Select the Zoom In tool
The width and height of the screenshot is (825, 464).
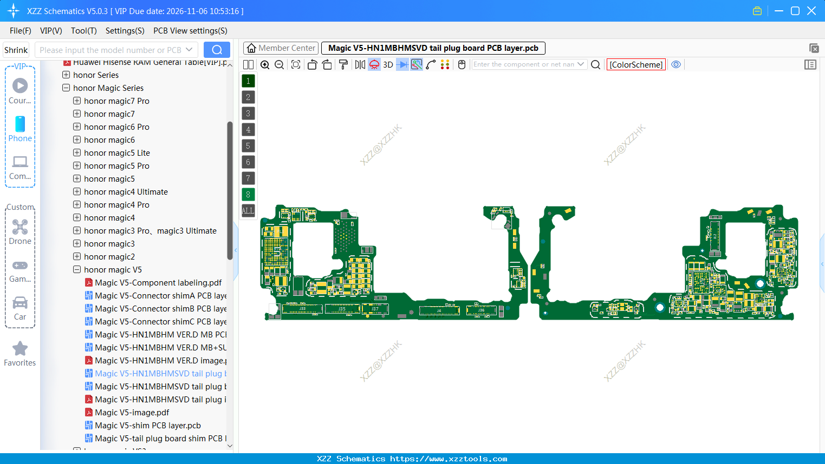(x=265, y=64)
